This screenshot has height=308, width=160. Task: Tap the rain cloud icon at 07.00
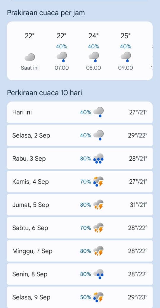click(62, 57)
